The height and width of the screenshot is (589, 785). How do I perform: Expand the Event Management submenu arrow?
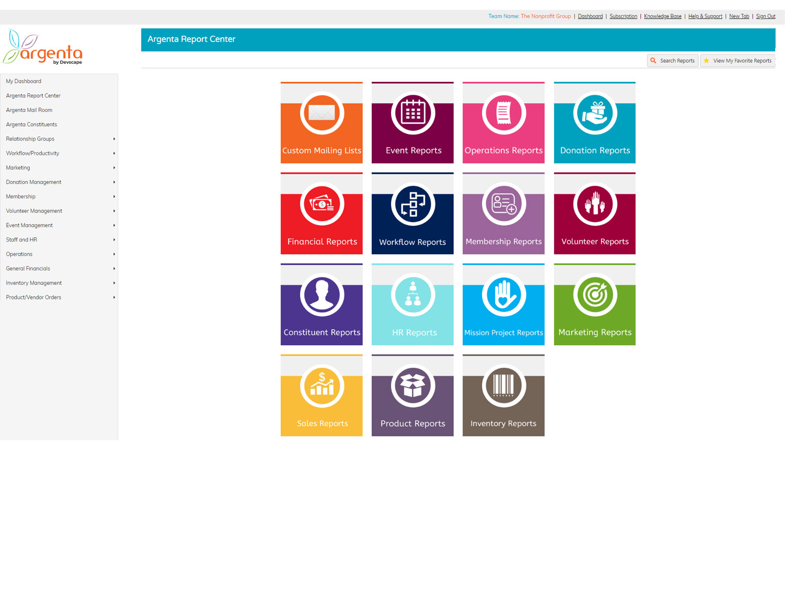pos(114,225)
